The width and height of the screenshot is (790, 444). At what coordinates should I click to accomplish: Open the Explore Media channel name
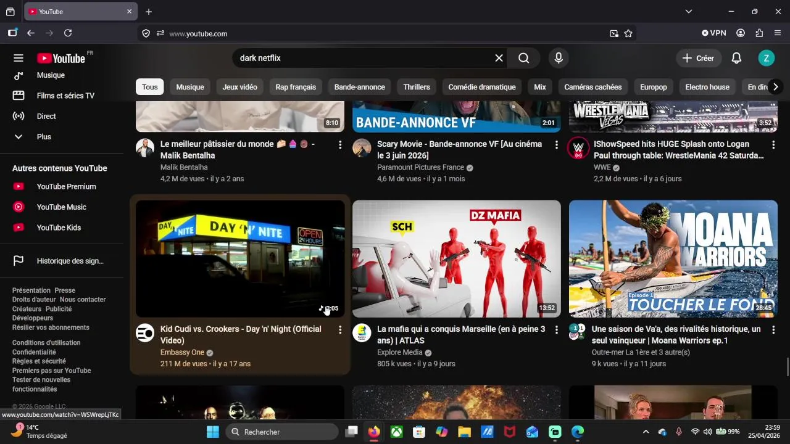[x=400, y=353]
